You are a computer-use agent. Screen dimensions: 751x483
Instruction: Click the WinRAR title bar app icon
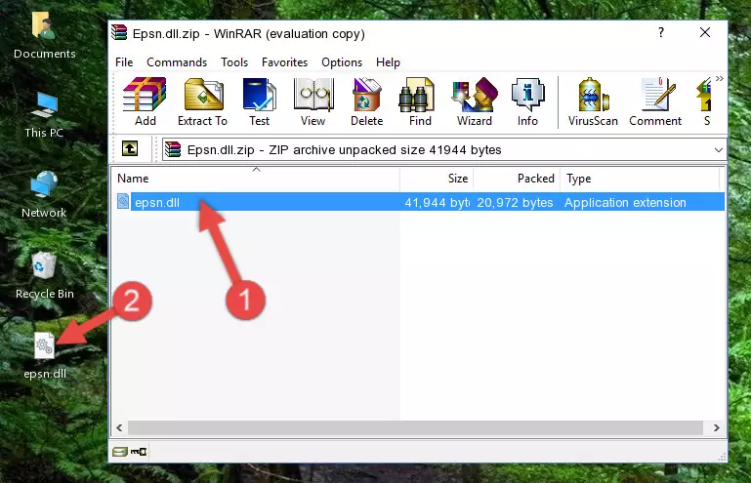119,33
